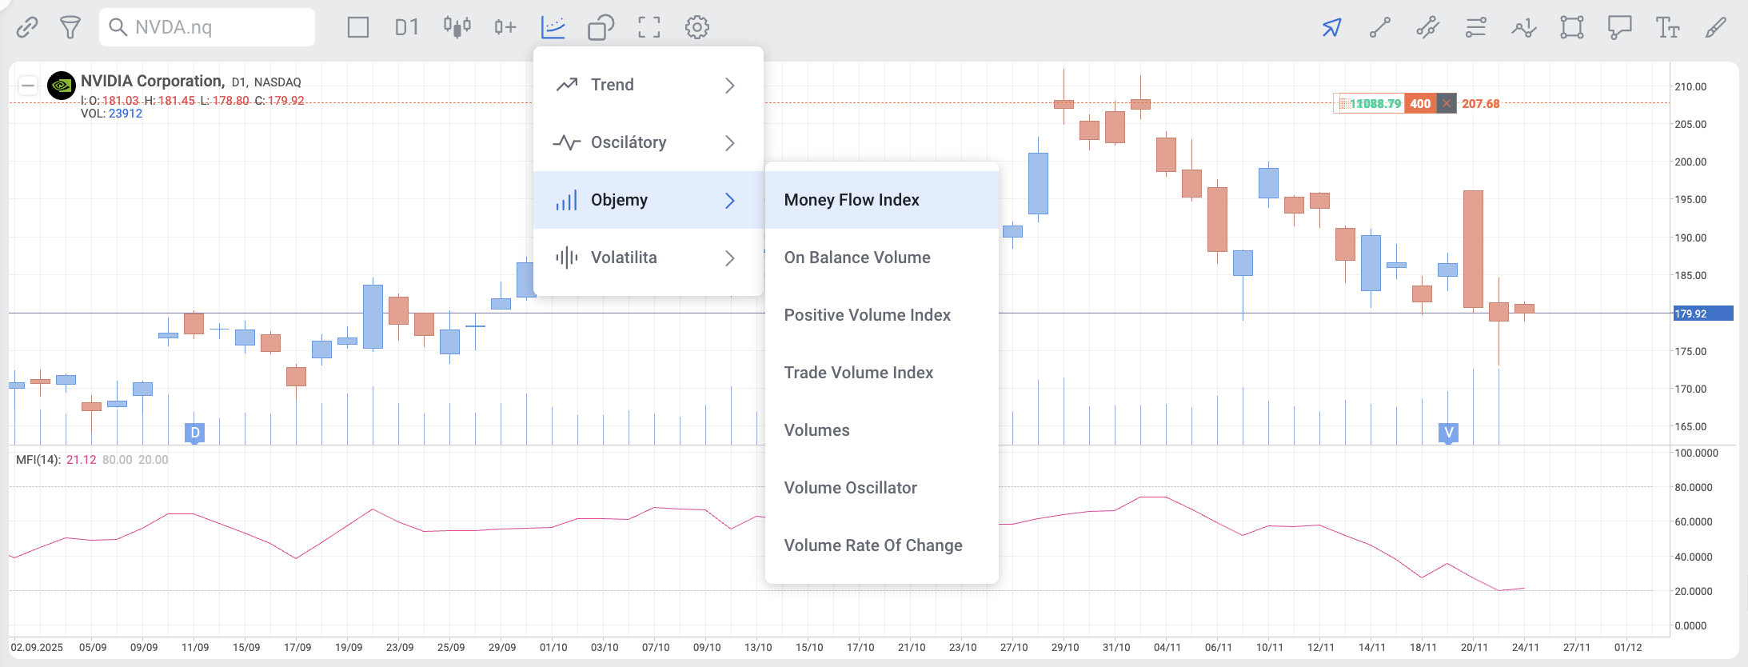This screenshot has width=1748, height=667.
Task: Select the trend line drawing tool
Action: point(1380,27)
